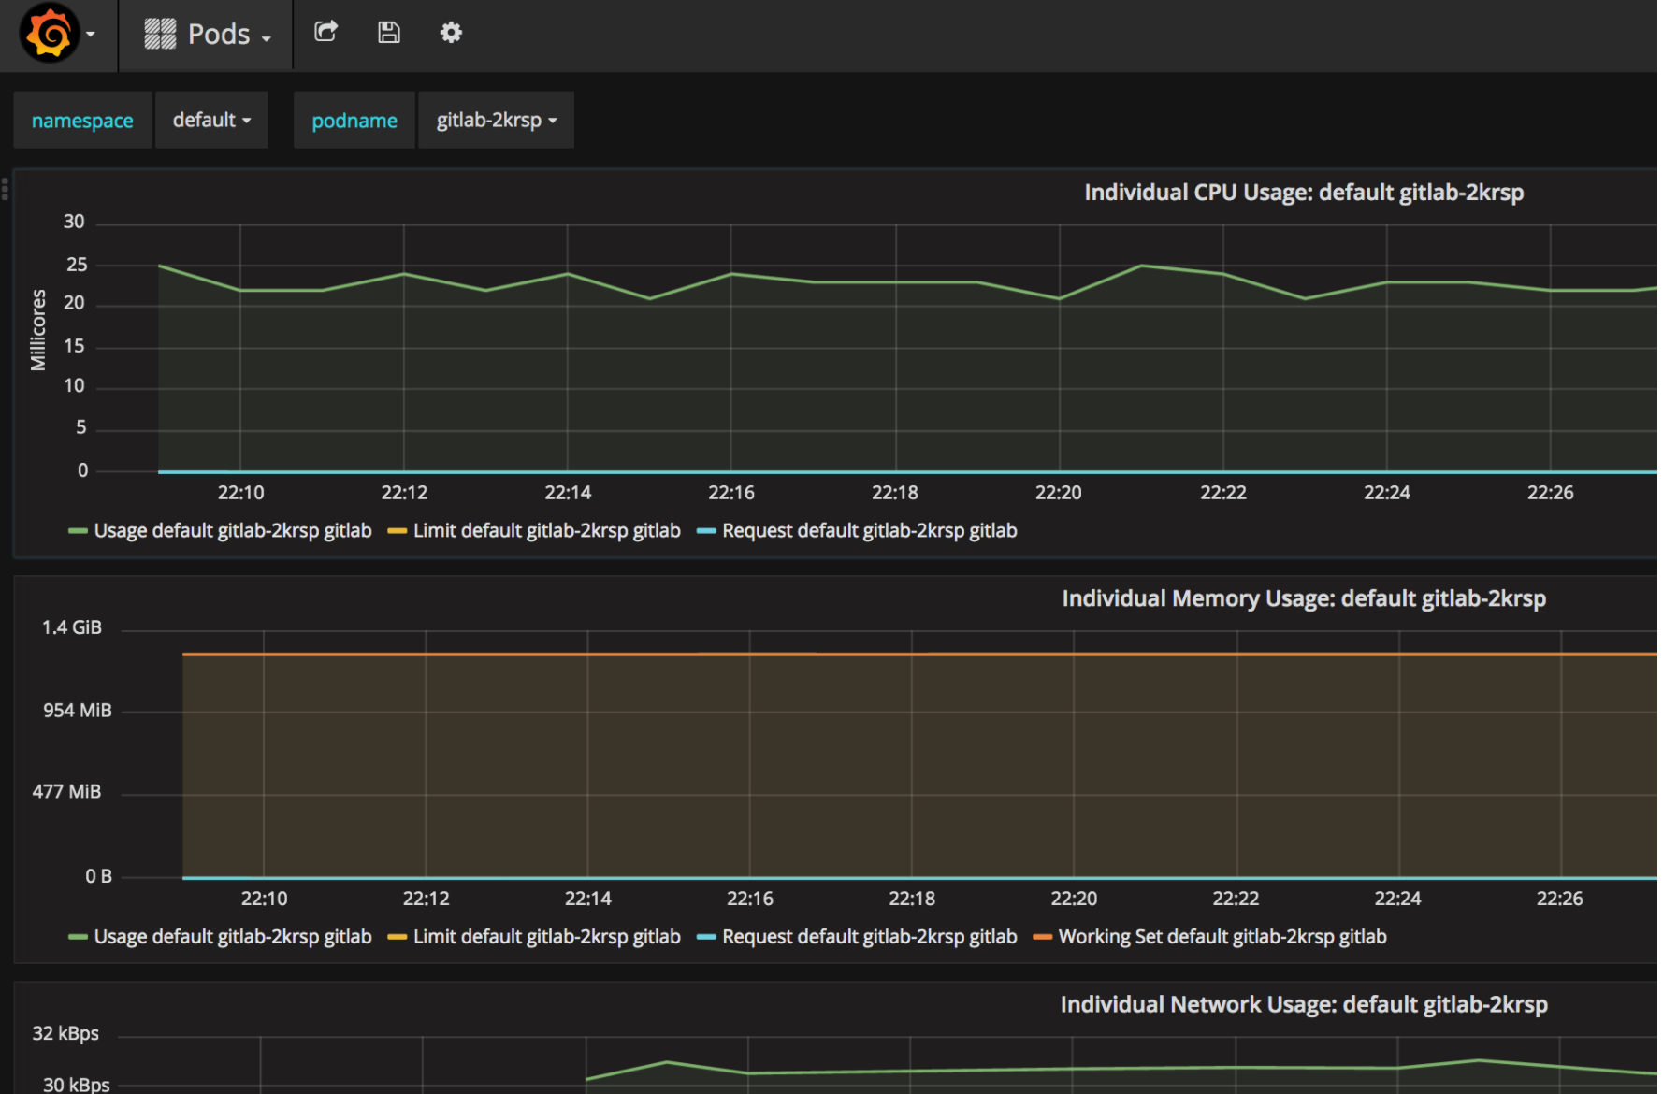This screenshot has width=1663, height=1094.
Task: Click the orange Working Set legend color swatch
Action: (1043, 938)
